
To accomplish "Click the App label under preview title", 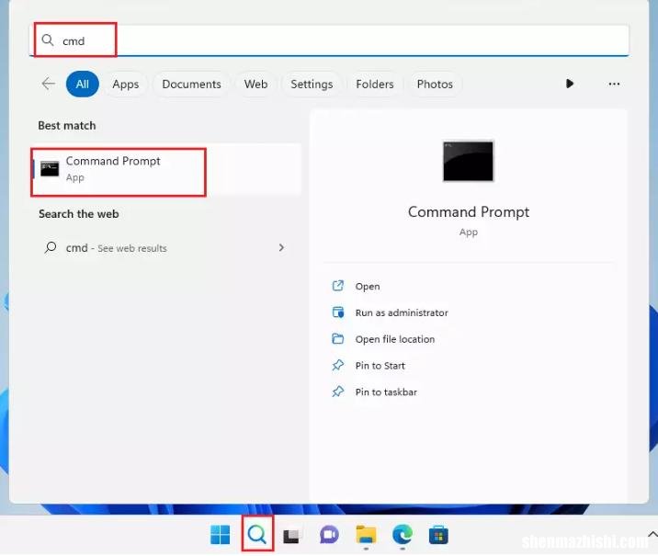I will tap(469, 233).
